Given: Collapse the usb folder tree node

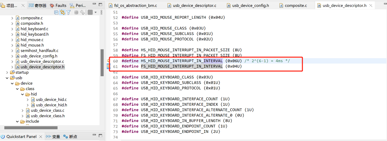Looking at the screenshot, I should tap(8, 78).
